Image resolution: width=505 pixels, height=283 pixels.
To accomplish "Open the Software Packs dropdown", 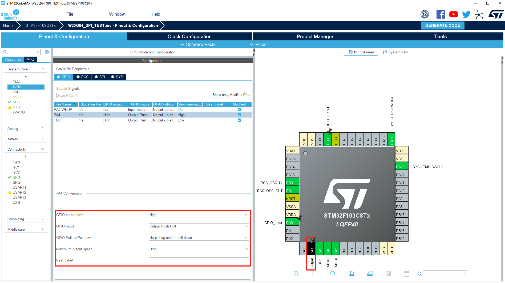I will click(x=198, y=44).
